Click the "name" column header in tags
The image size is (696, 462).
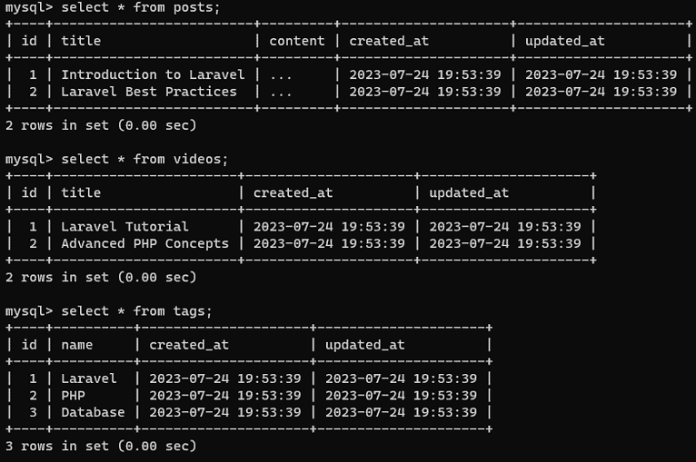coord(76,345)
